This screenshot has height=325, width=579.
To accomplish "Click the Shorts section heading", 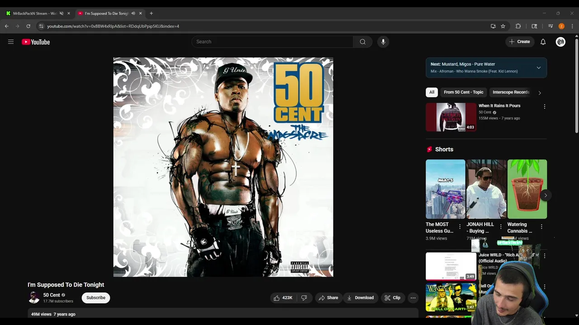I will tap(444, 149).
